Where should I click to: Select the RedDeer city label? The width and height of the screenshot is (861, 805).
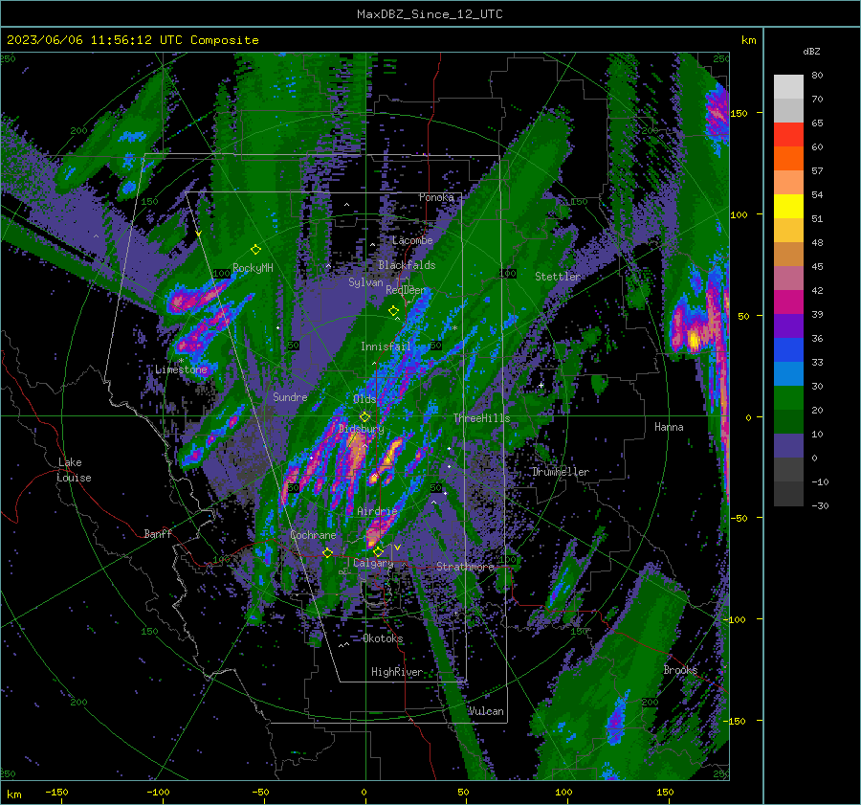[406, 290]
